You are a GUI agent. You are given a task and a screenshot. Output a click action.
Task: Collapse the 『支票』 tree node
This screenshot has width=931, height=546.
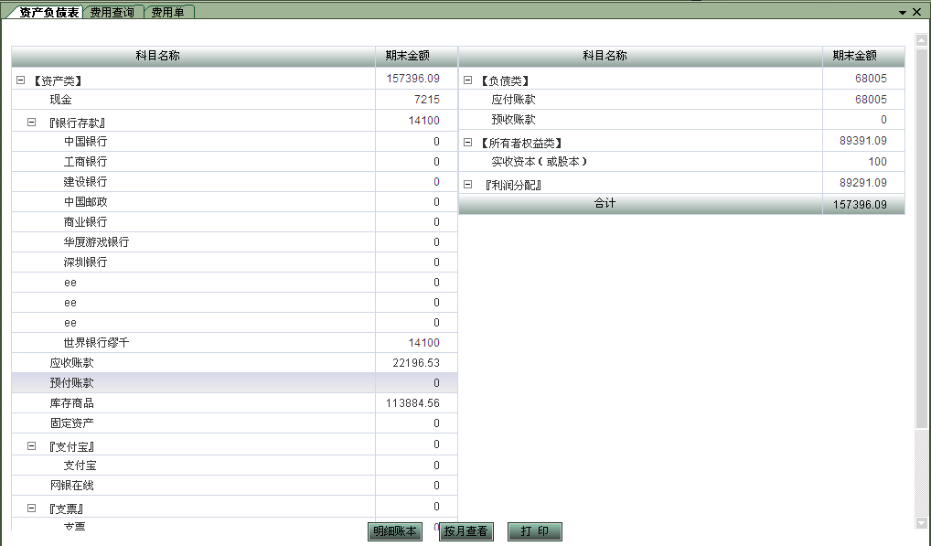pyautogui.click(x=31, y=508)
